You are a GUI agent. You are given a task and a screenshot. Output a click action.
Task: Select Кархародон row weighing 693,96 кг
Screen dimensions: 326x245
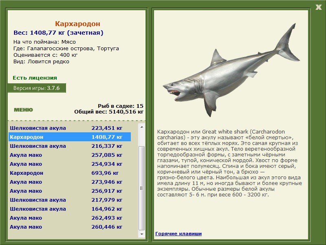tap(70, 173)
